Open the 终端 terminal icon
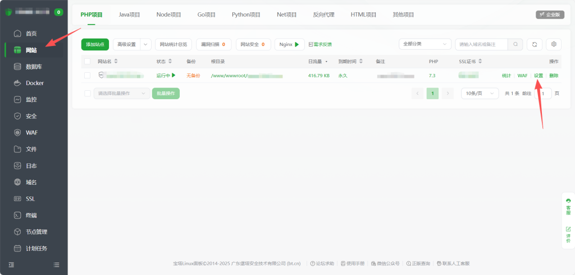The height and width of the screenshot is (275, 575). pos(17,215)
